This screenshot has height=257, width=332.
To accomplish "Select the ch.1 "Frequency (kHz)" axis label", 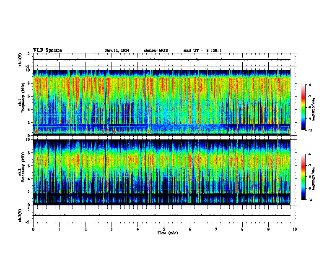I will coord(24,97).
